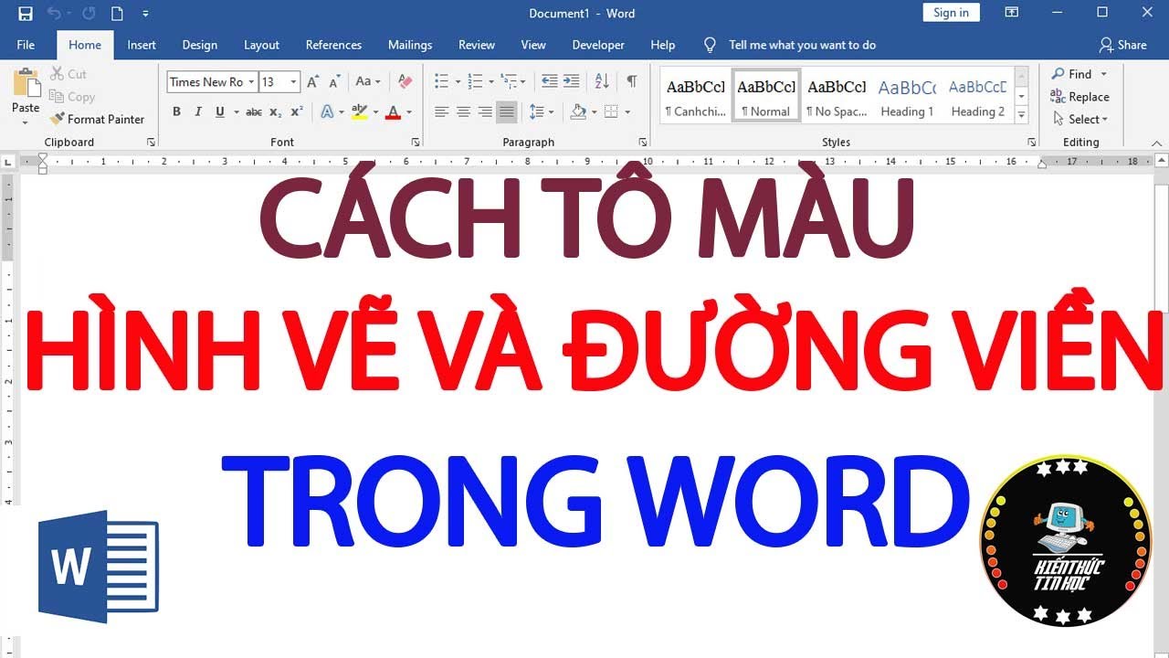The image size is (1169, 658).
Task: Apply the Heading 1 style
Action: click(x=907, y=96)
